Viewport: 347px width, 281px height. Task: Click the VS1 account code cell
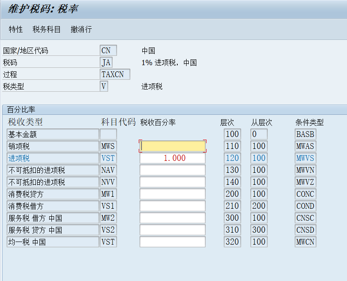[x=108, y=206]
